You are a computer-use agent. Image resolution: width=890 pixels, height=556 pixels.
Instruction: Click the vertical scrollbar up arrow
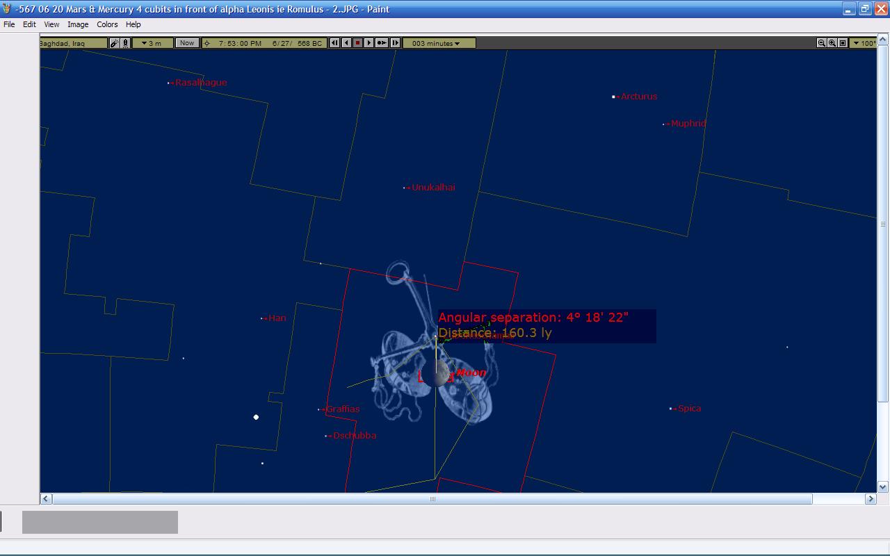pyautogui.click(x=883, y=40)
